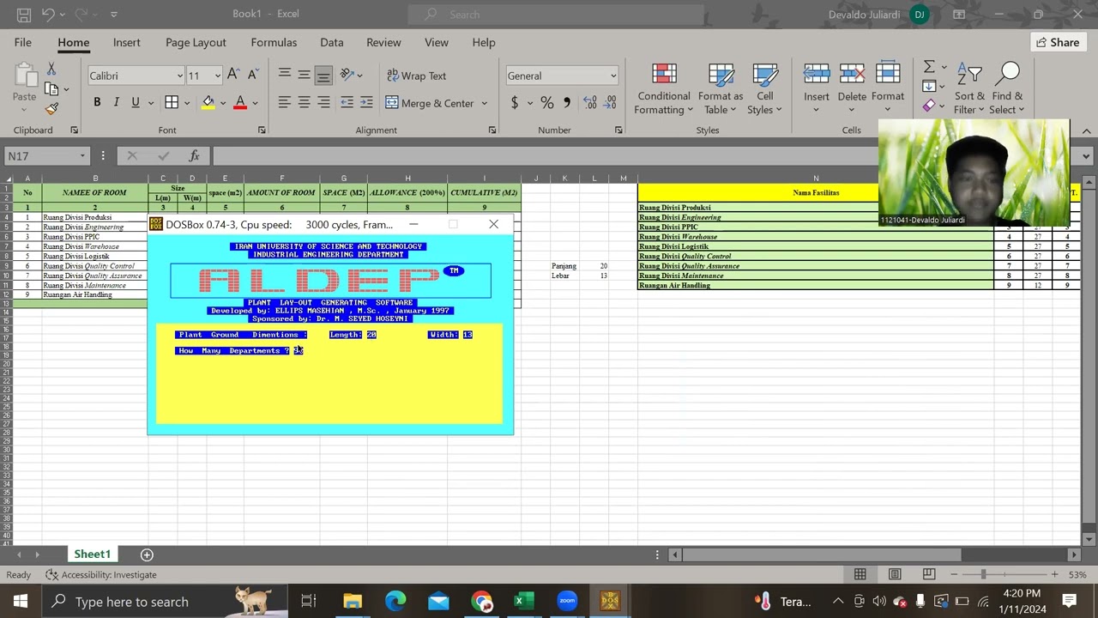Click Increase Decimal icon
This screenshot has height=618, width=1098.
coord(590,103)
